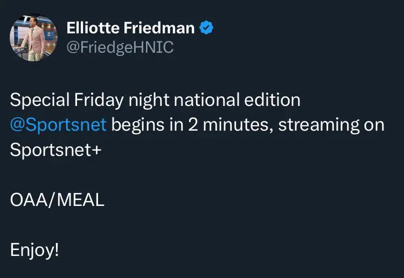Click the "MEAL" text after the slash

pyautogui.click(x=81, y=200)
